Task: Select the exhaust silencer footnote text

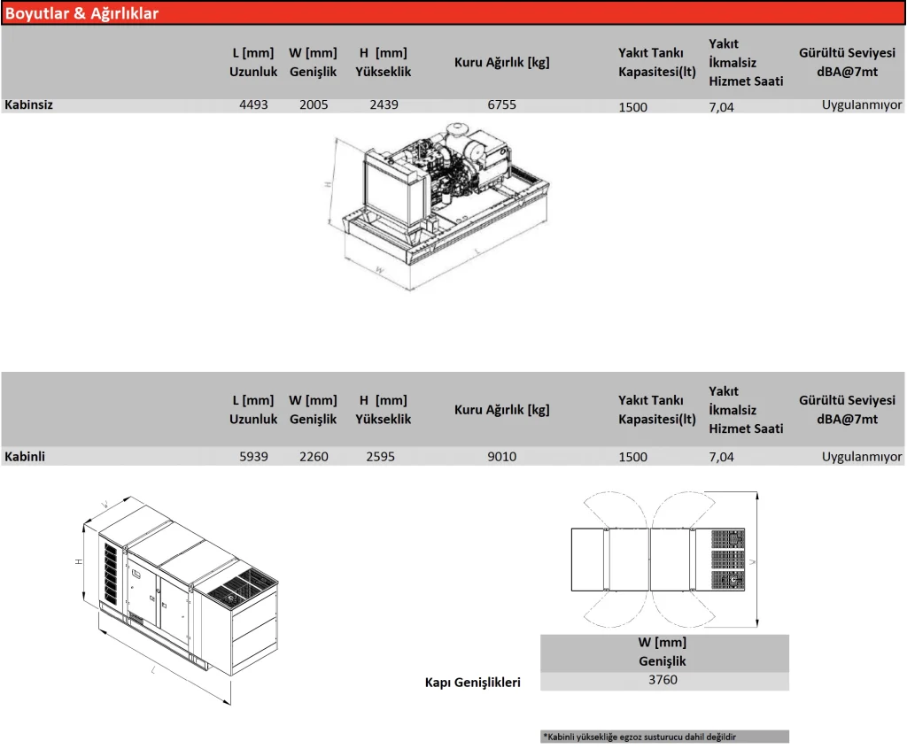Action: 640,737
